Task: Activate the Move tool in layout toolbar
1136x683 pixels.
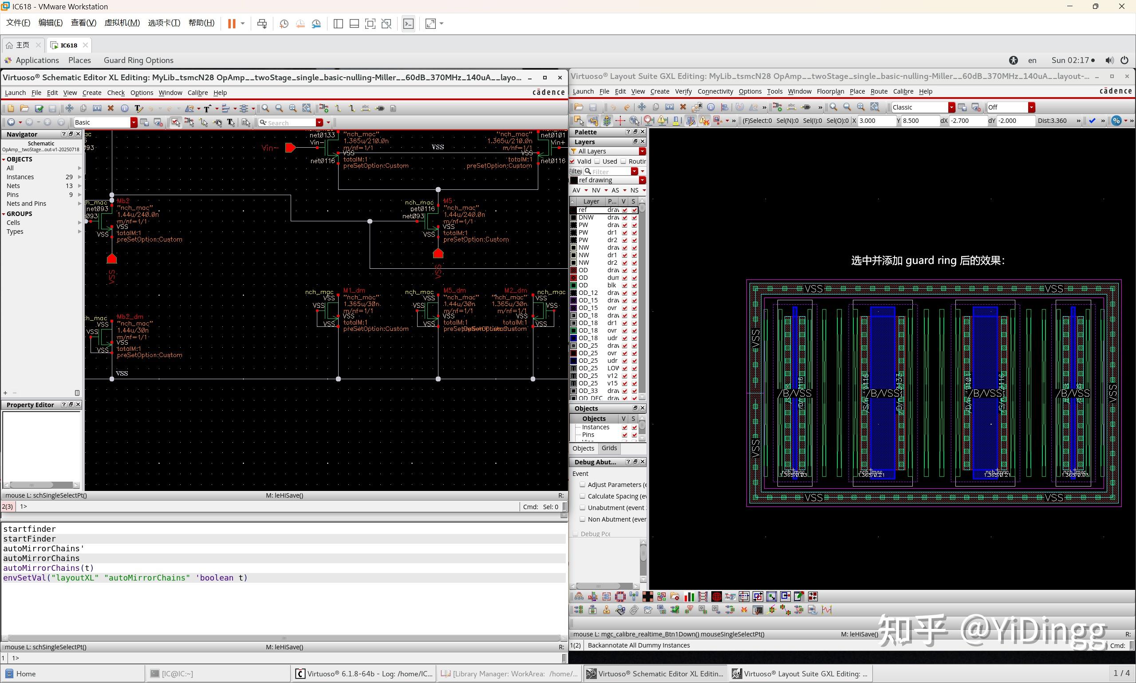Action: (642, 107)
